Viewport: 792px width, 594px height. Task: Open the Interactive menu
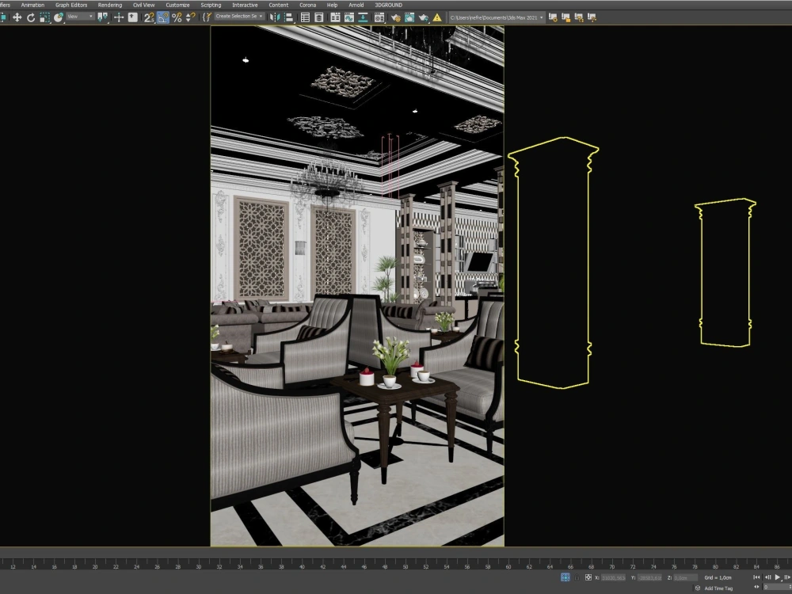point(245,5)
